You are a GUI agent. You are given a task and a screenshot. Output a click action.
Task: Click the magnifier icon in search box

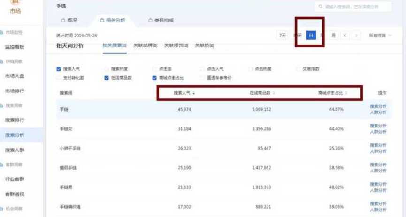pyautogui.click(x=321, y=7)
